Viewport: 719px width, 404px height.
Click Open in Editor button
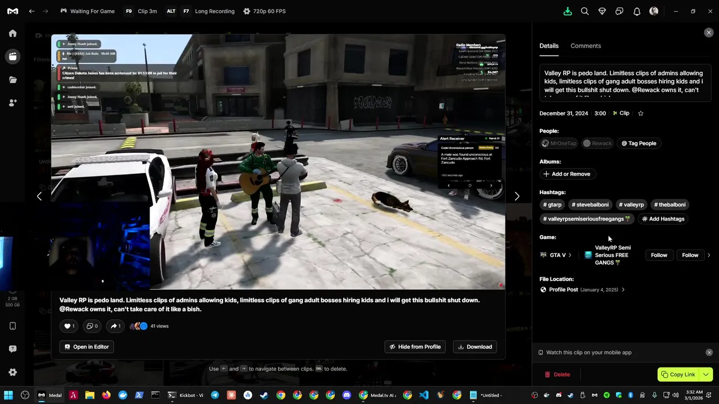(87, 347)
